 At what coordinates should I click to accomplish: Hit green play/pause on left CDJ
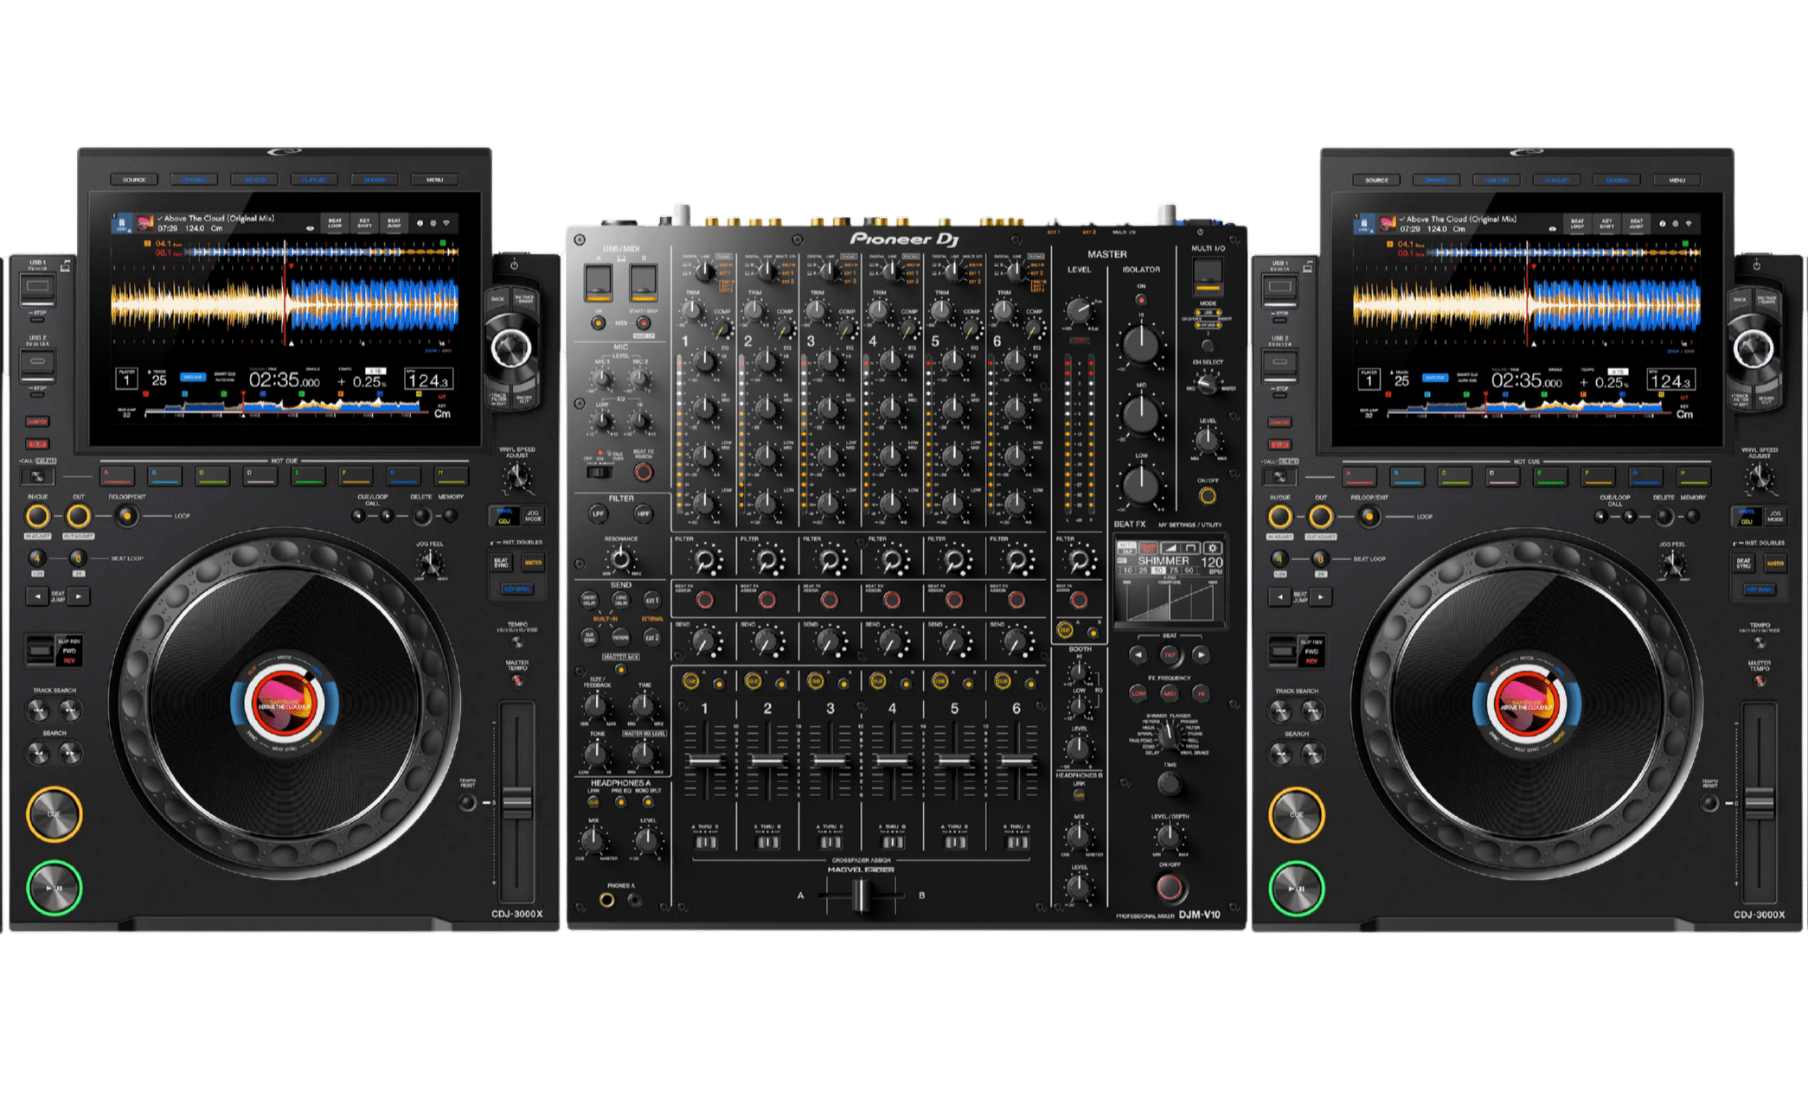coord(54,888)
